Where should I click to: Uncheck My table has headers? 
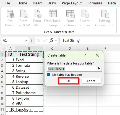pos(49,75)
